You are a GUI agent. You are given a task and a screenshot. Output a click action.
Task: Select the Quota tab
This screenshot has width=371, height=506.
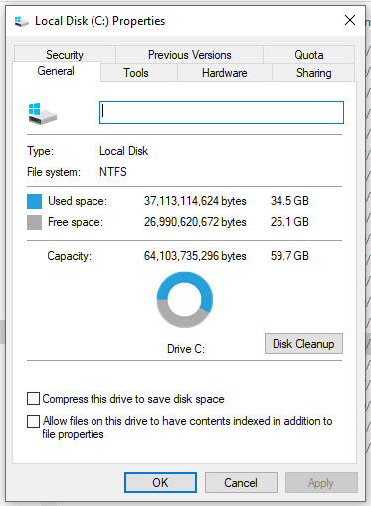coord(309,55)
